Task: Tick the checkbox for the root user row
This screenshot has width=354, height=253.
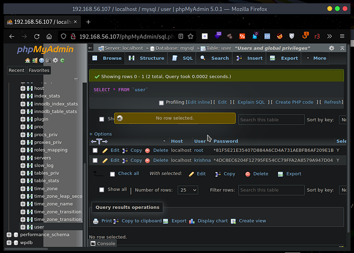Action: [95, 150]
